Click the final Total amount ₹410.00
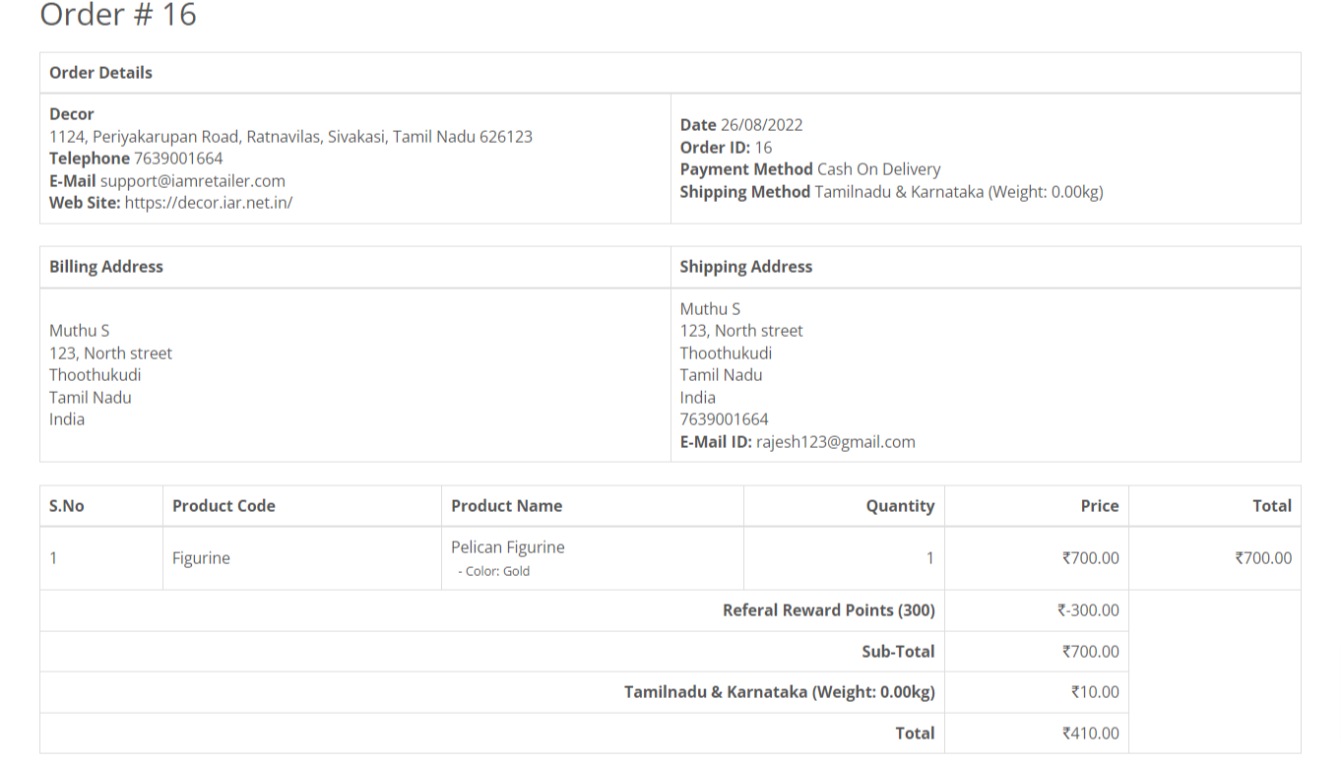 [1090, 733]
